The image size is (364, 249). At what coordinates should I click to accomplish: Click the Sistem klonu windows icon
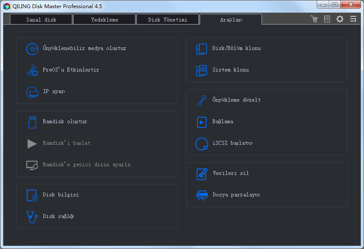201,71
